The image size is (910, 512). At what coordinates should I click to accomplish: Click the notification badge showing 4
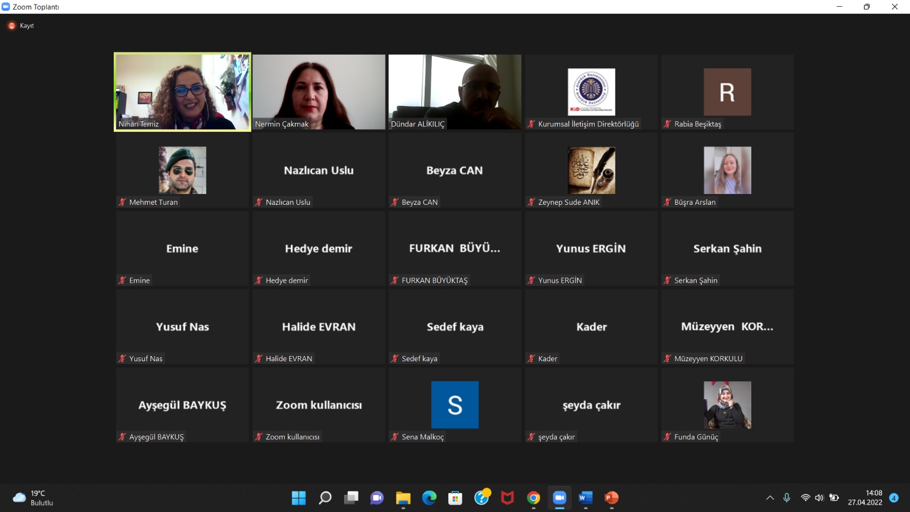pyautogui.click(x=894, y=498)
